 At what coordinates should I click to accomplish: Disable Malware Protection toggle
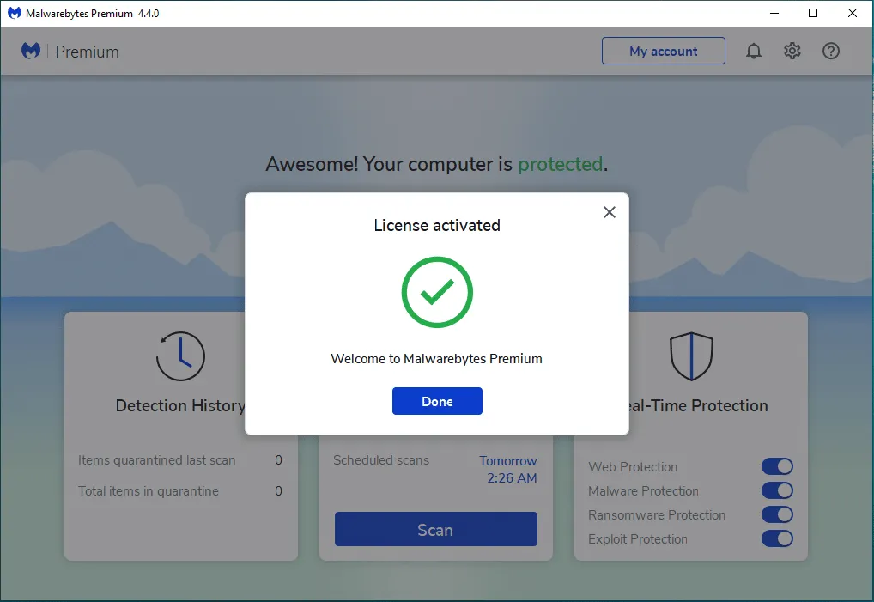[777, 490]
